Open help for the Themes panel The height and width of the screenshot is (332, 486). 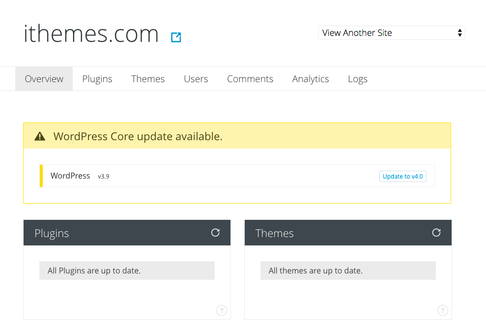443,310
